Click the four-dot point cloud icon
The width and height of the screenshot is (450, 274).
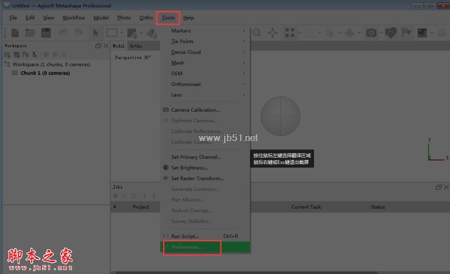pos(290,33)
